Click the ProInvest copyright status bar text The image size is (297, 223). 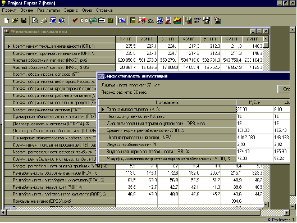pos(281,220)
